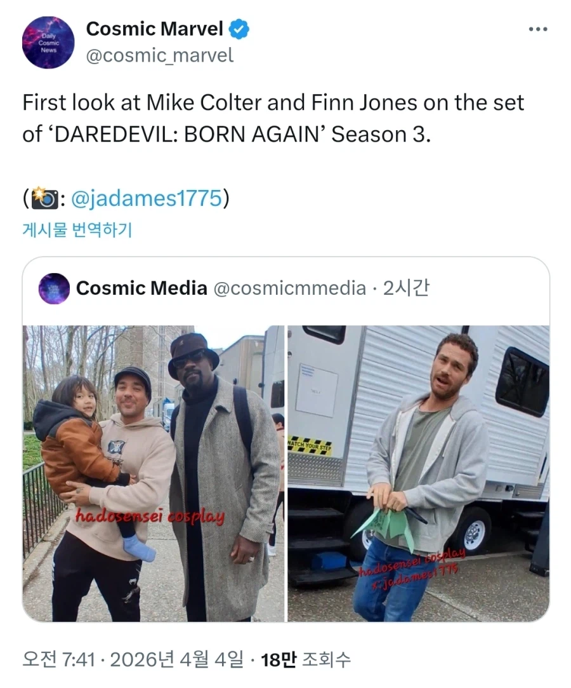This screenshot has width=571, height=688.
Task: Click 게시물 번역하기 translate link
Action: point(77,229)
